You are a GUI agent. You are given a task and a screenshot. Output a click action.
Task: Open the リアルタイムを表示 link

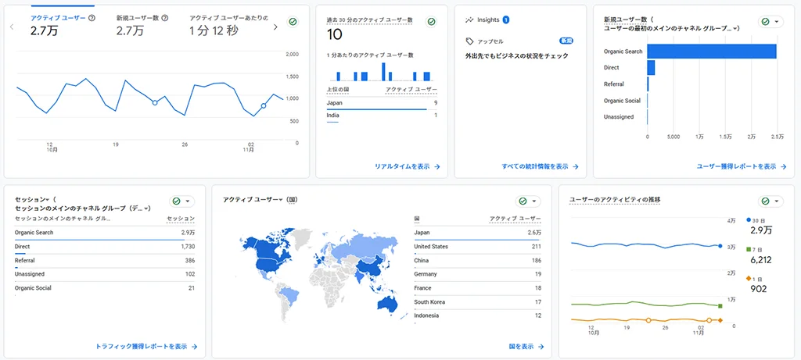click(407, 166)
